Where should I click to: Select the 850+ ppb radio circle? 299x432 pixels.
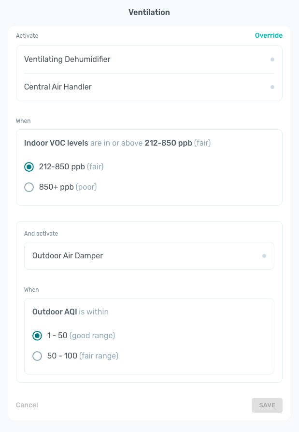pos(29,187)
